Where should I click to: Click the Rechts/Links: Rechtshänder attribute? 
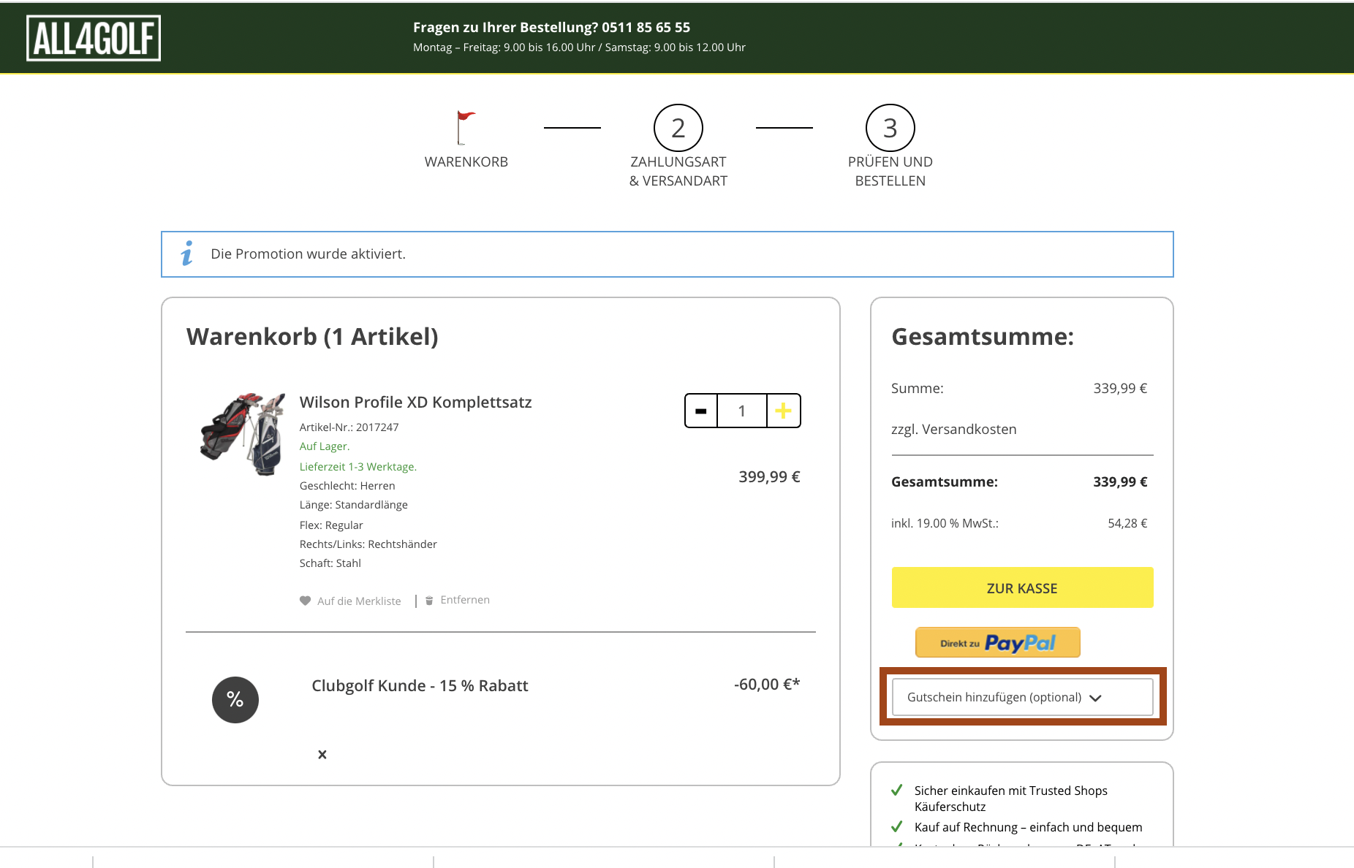coord(368,544)
